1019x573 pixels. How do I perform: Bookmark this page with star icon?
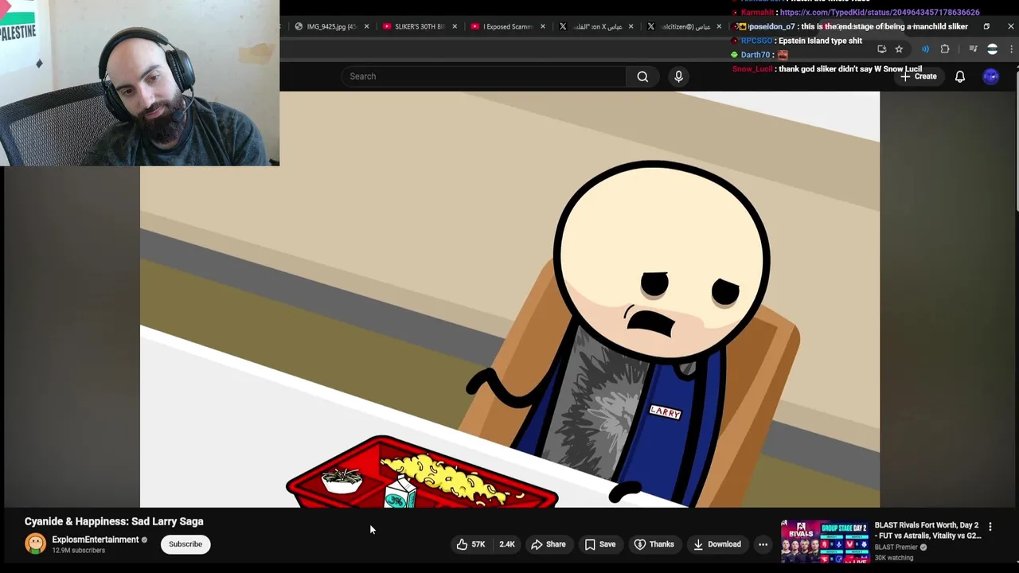(x=899, y=49)
